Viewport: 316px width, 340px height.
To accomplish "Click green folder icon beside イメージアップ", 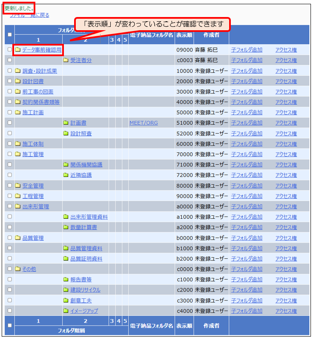I will [66, 311].
